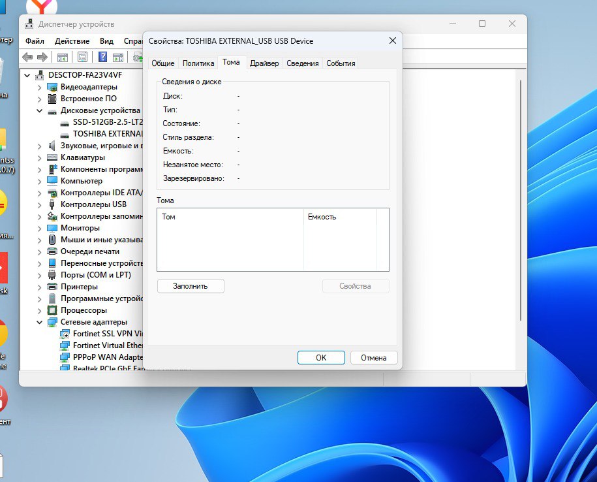Viewport: 597px width, 482px height.
Task: Open the Действие menu
Action: coord(72,40)
